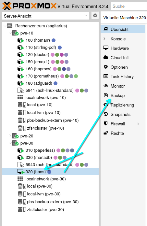Click the Rechte unlock icon
147x226 pixels.
click(106, 133)
